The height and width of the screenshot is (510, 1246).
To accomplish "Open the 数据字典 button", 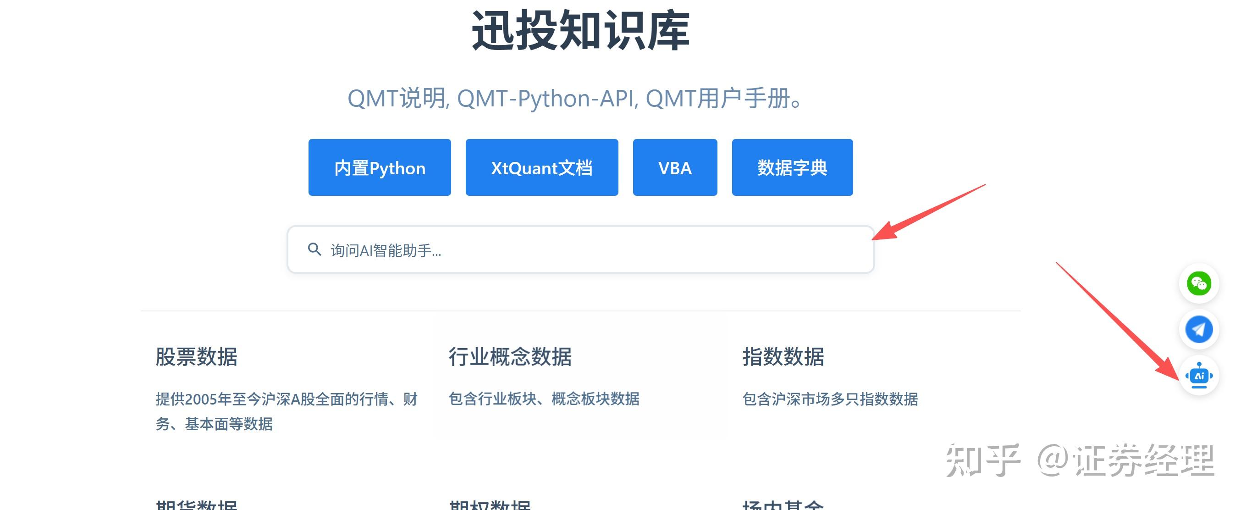I will click(x=792, y=167).
